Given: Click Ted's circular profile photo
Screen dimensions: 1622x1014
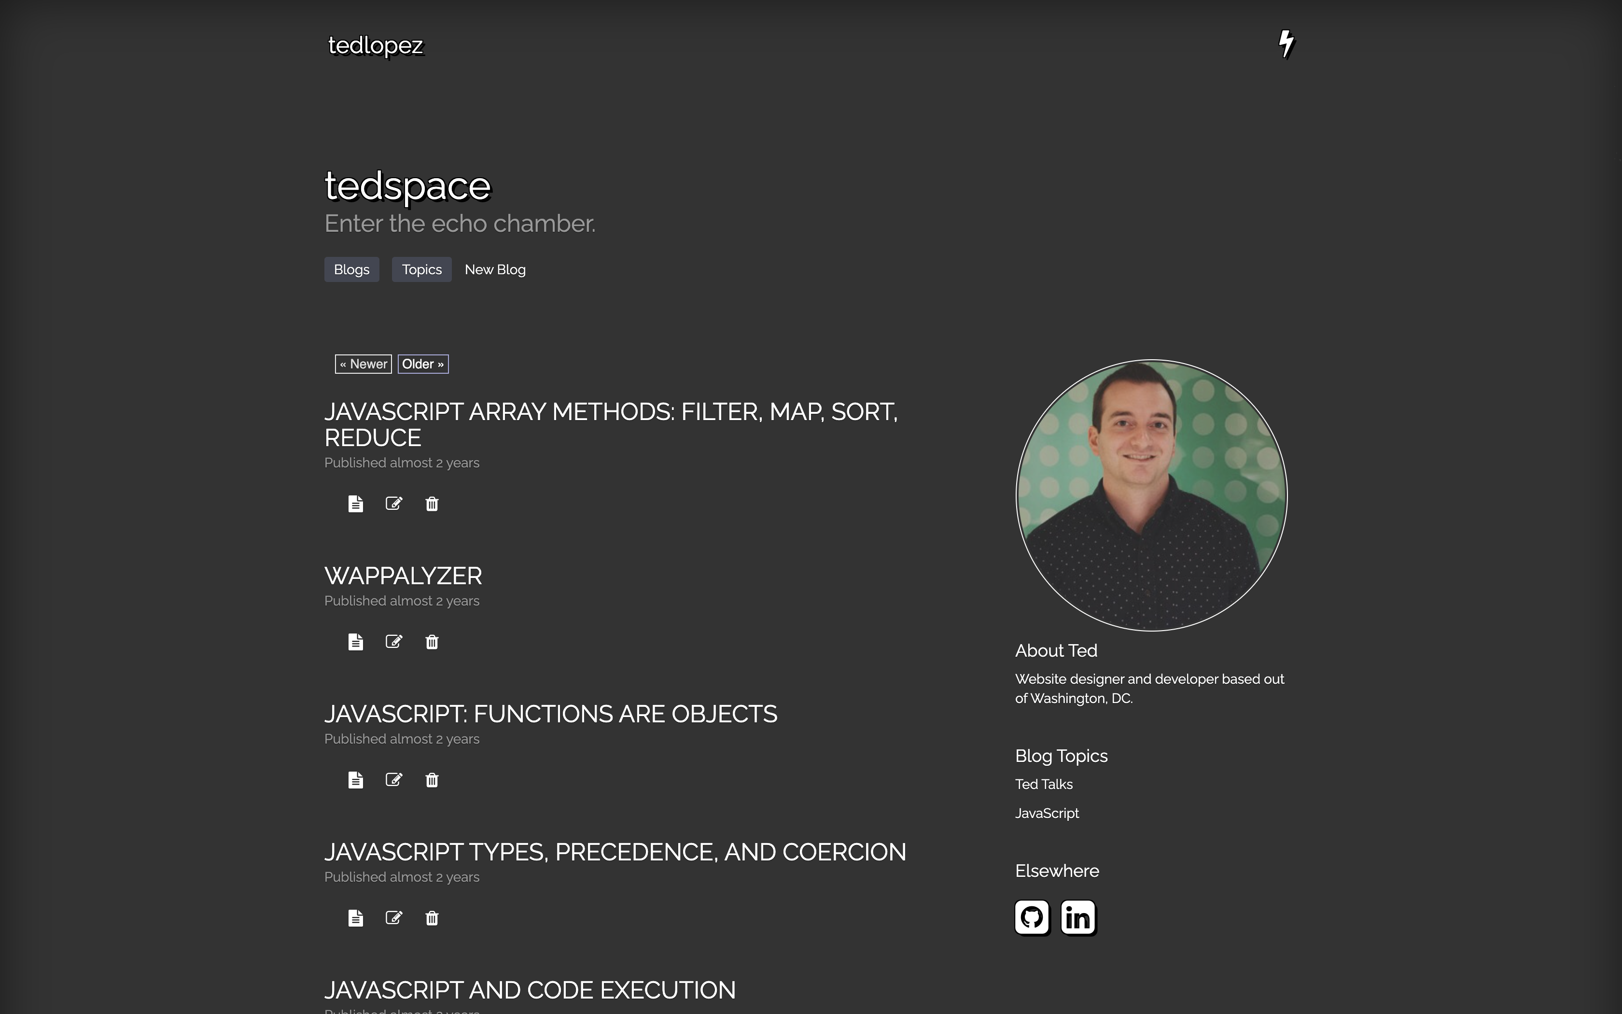Looking at the screenshot, I should pyautogui.click(x=1151, y=495).
